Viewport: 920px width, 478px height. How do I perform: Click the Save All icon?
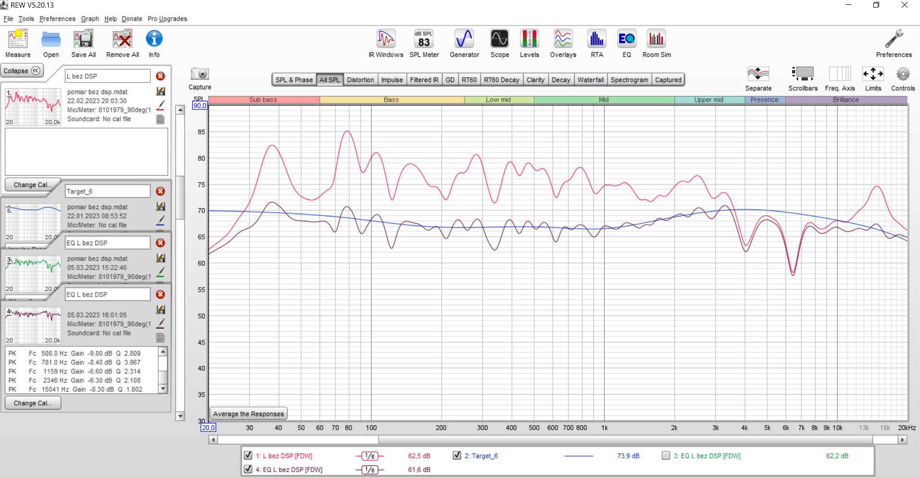[x=84, y=39]
